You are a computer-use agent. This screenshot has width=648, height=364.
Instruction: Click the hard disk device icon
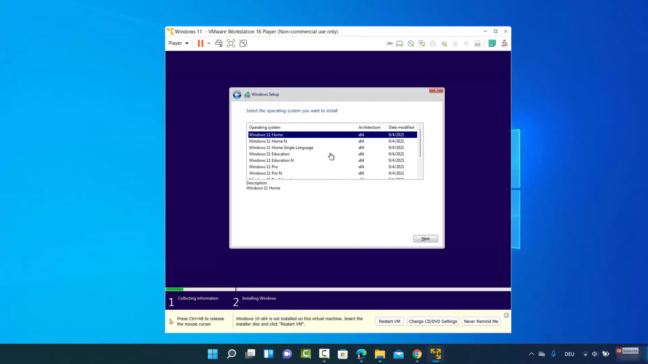(x=400, y=43)
